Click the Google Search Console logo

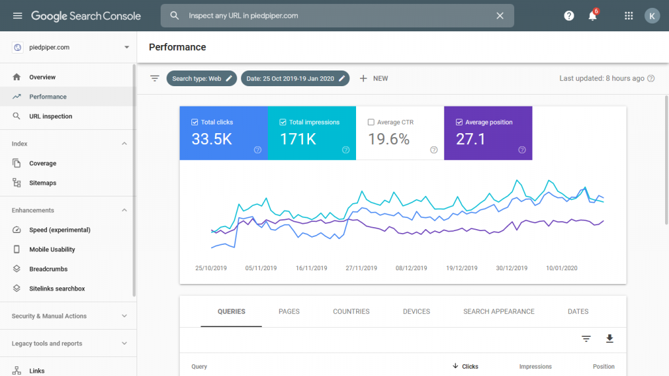[x=86, y=16]
